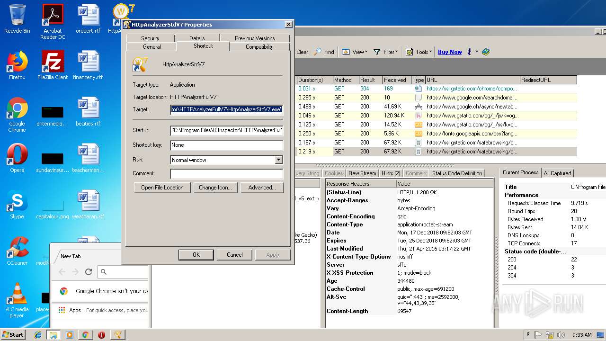The image size is (606, 341).
Task: Click the Buy Now link
Action: [x=450, y=52]
